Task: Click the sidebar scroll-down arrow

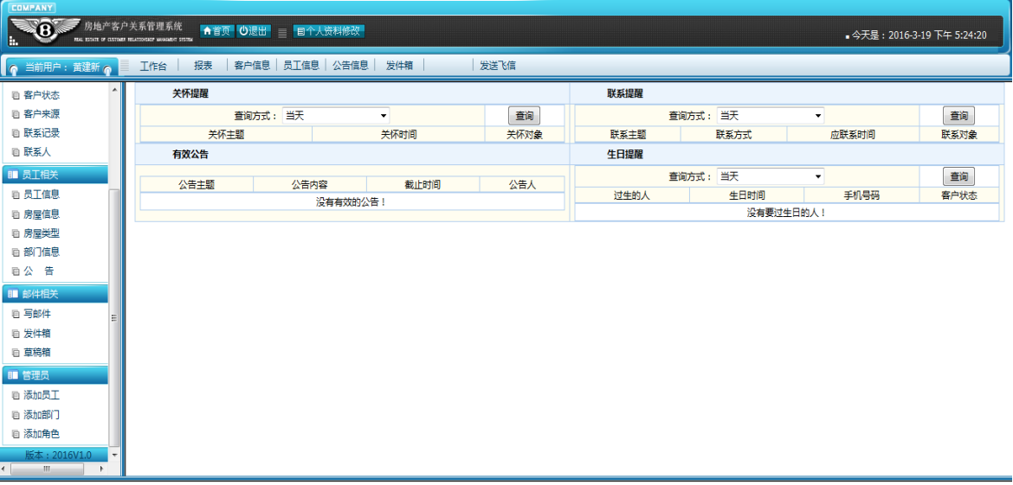Action: point(114,455)
